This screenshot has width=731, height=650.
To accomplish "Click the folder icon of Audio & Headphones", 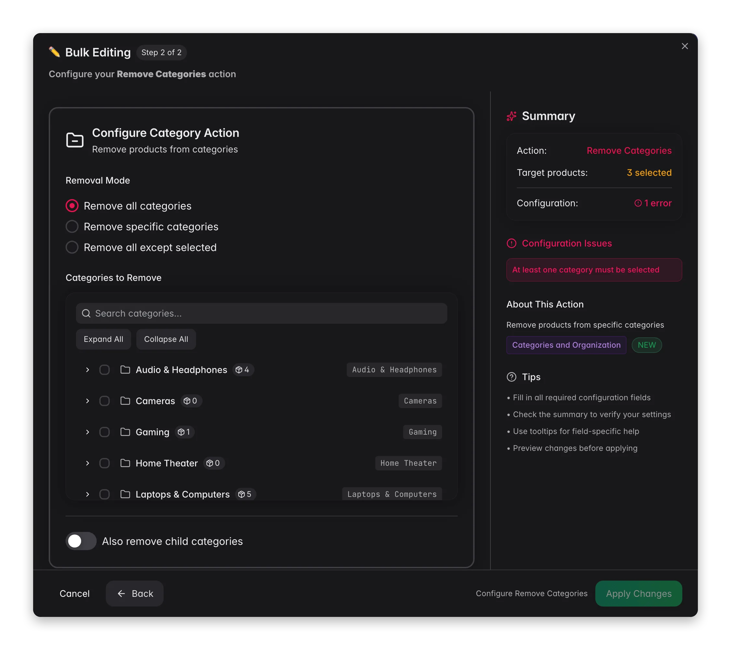I will [125, 369].
